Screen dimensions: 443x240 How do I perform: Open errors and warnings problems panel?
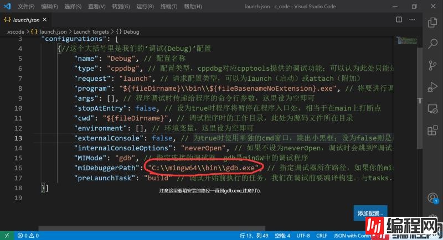29,236
